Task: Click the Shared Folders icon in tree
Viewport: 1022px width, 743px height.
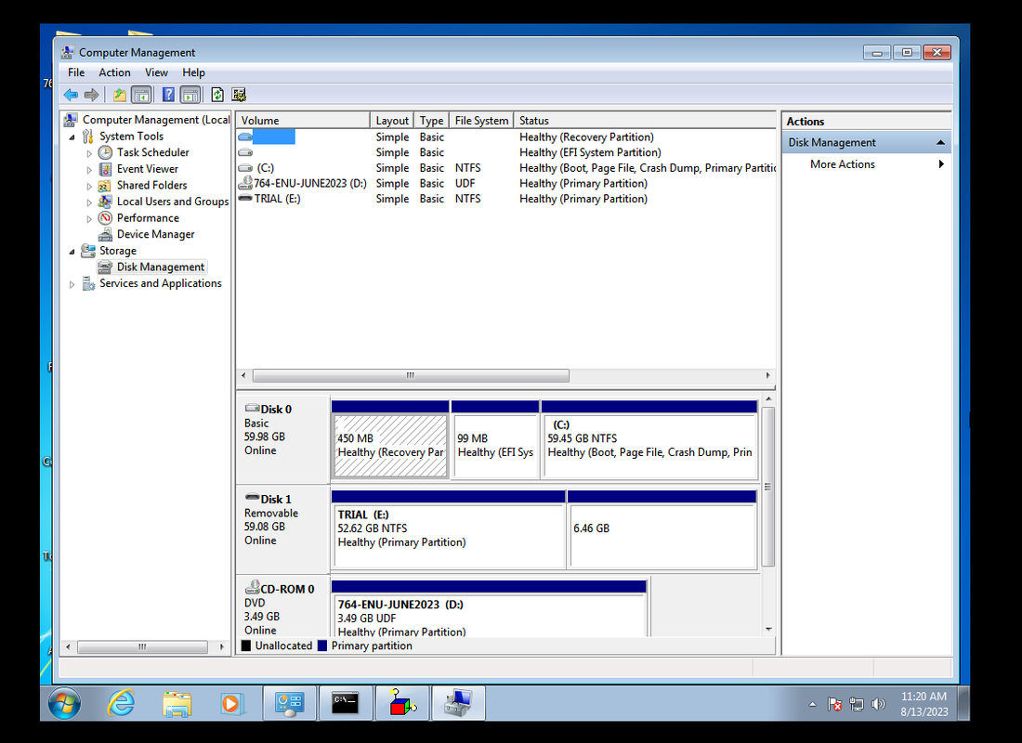Action: click(105, 185)
